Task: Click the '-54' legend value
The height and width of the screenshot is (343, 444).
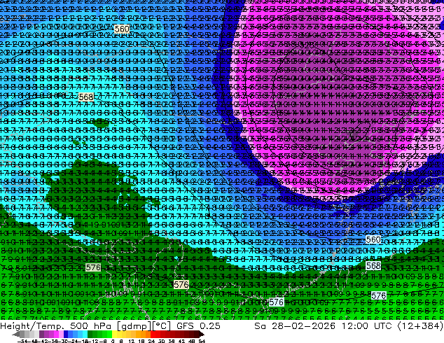Action: (22, 341)
